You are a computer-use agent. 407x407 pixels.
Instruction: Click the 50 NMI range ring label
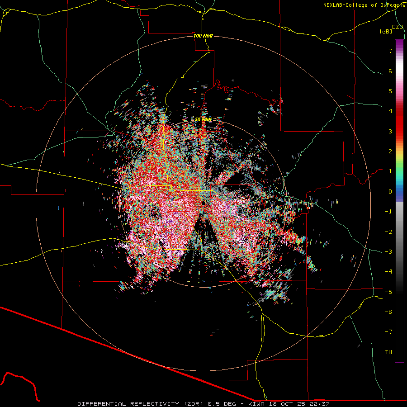point(203,119)
